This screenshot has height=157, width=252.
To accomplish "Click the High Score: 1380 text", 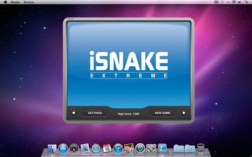I will click(129, 114).
